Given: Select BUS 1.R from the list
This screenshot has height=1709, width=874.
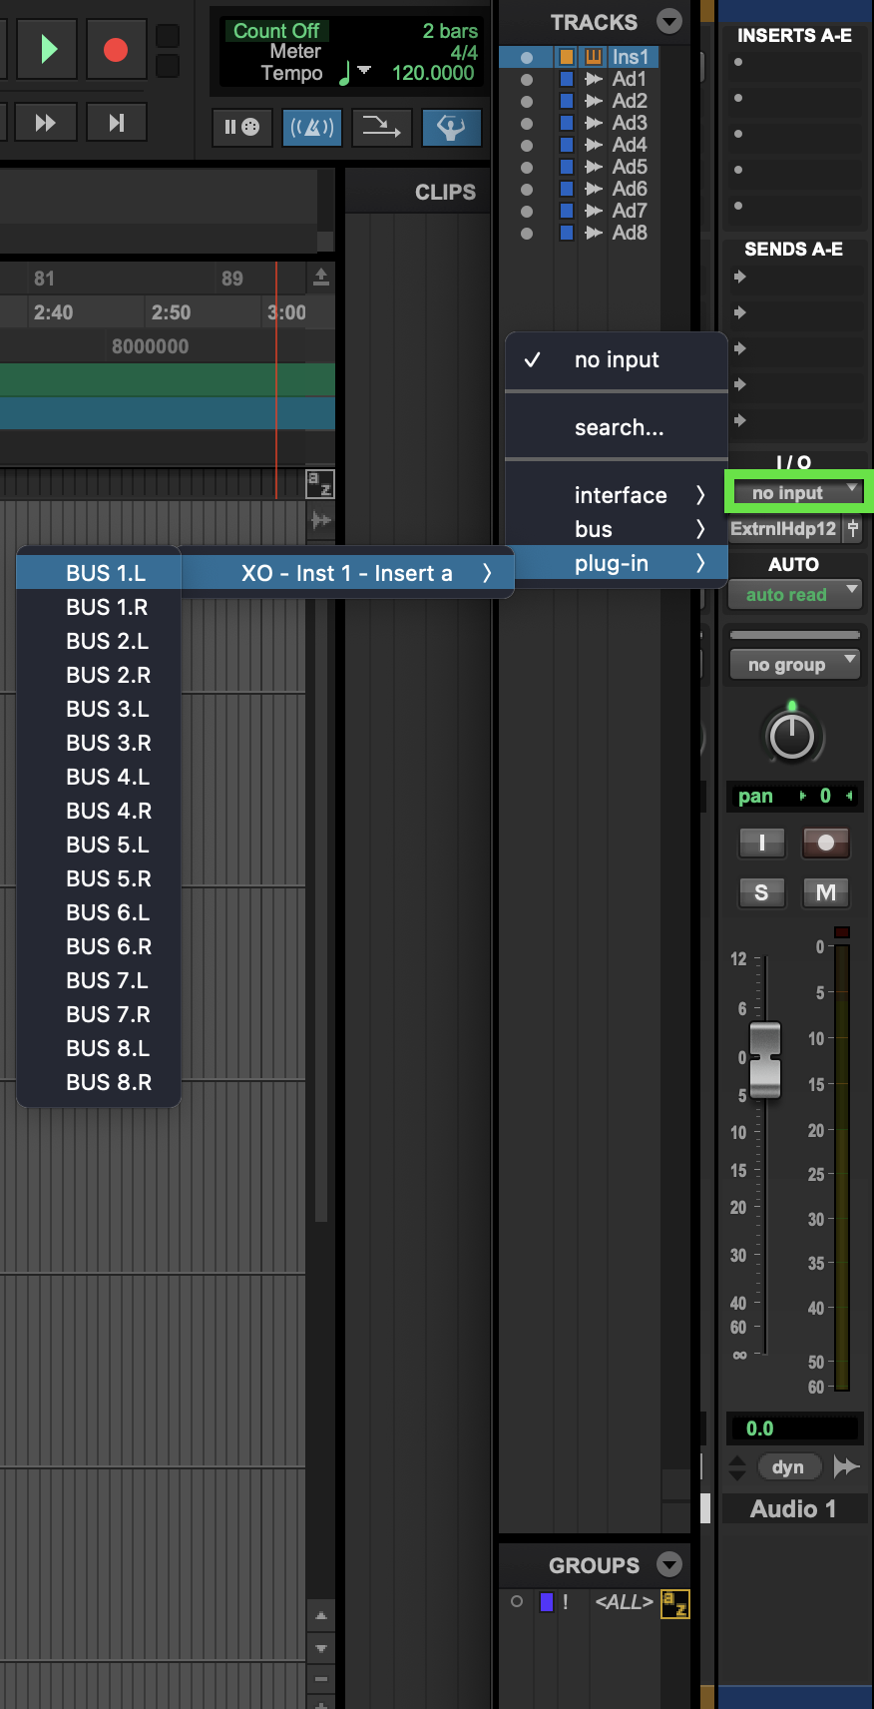Looking at the screenshot, I should [99, 607].
